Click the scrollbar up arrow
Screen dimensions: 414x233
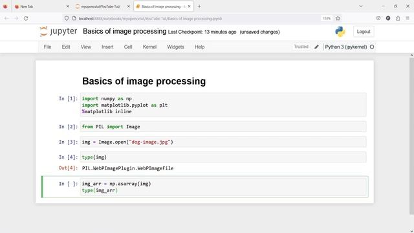[411, 56]
